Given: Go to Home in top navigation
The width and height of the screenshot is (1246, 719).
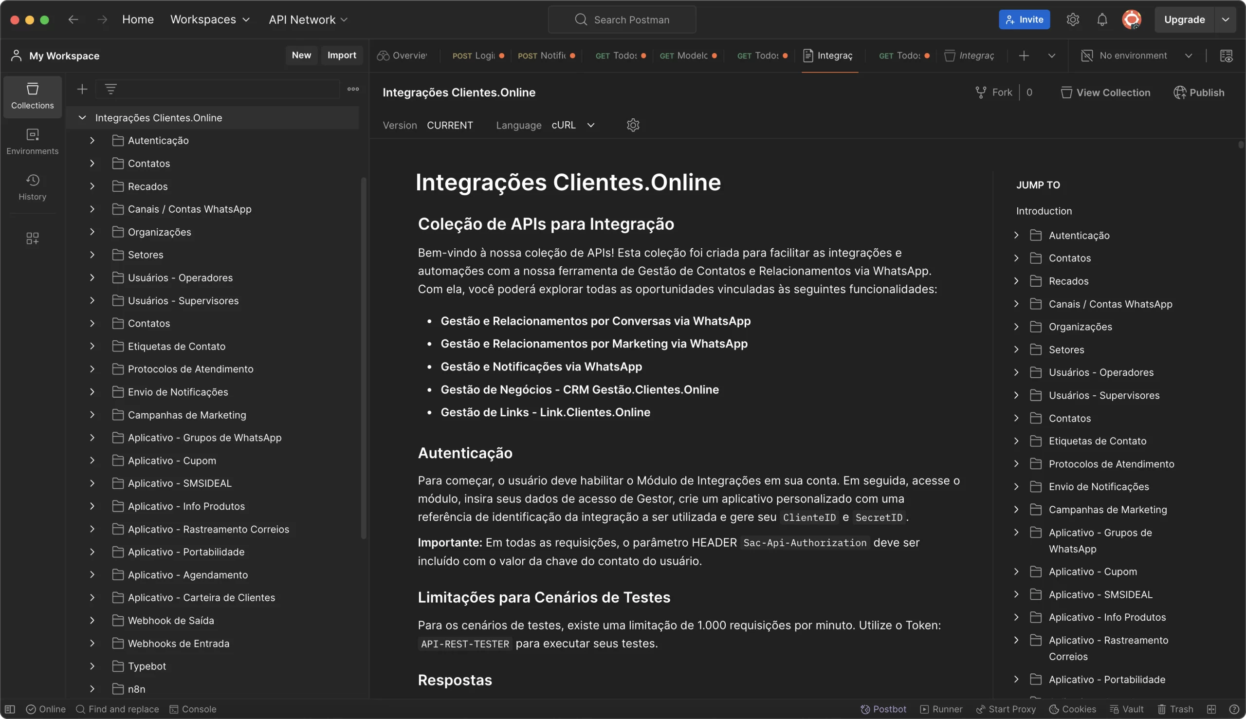Looking at the screenshot, I should pyautogui.click(x=138, y=19).
